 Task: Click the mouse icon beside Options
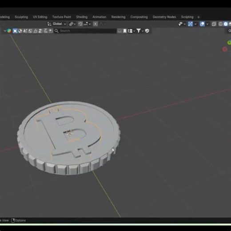coord(13,220)
